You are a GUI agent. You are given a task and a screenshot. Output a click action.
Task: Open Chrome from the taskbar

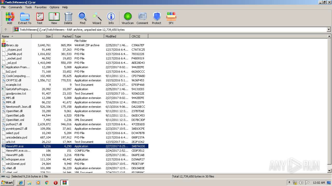pyautogui.click(x=47, y=183)
